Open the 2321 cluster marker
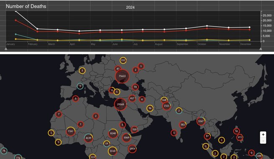Image resolution: width=274 pixels, height=159 pixels. pyautogui.click(x=166, y=106)
